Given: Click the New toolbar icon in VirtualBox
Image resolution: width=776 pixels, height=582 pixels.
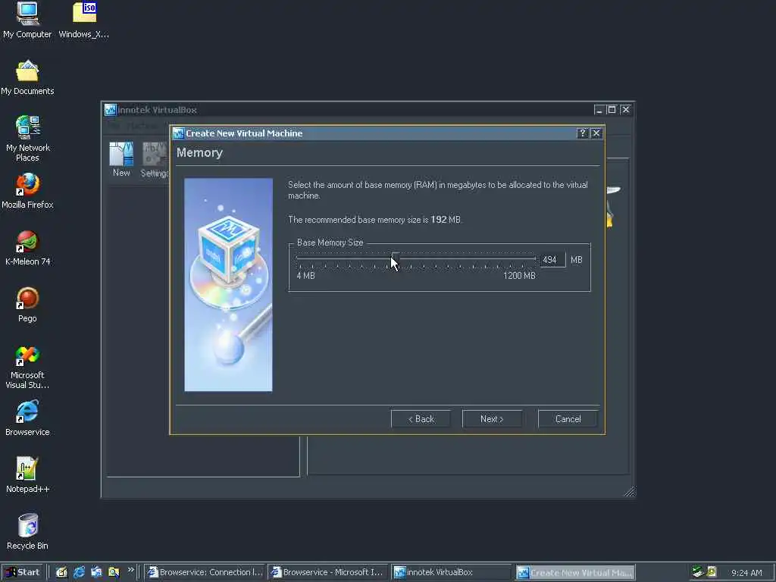Looking at the screenshot, I should 121,159.
